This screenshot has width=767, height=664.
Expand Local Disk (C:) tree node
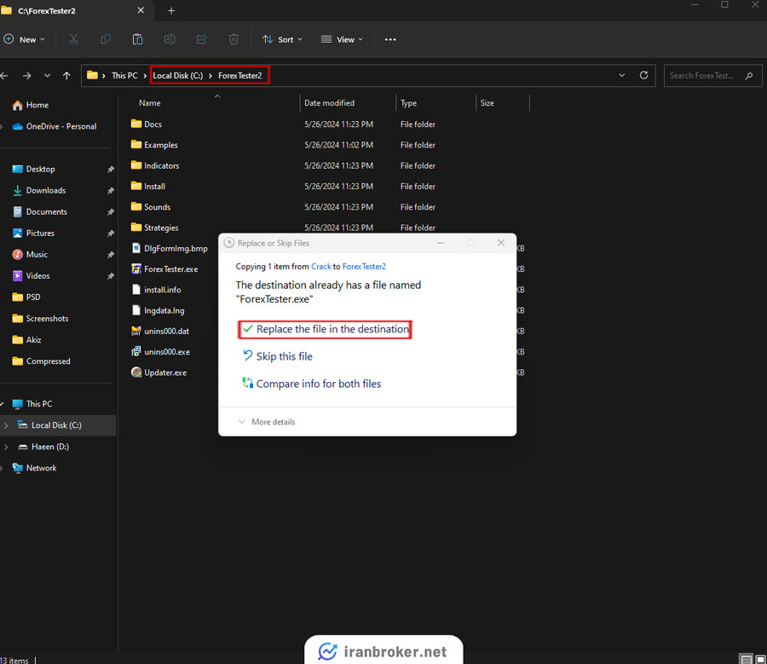click(x=6, y=425)
